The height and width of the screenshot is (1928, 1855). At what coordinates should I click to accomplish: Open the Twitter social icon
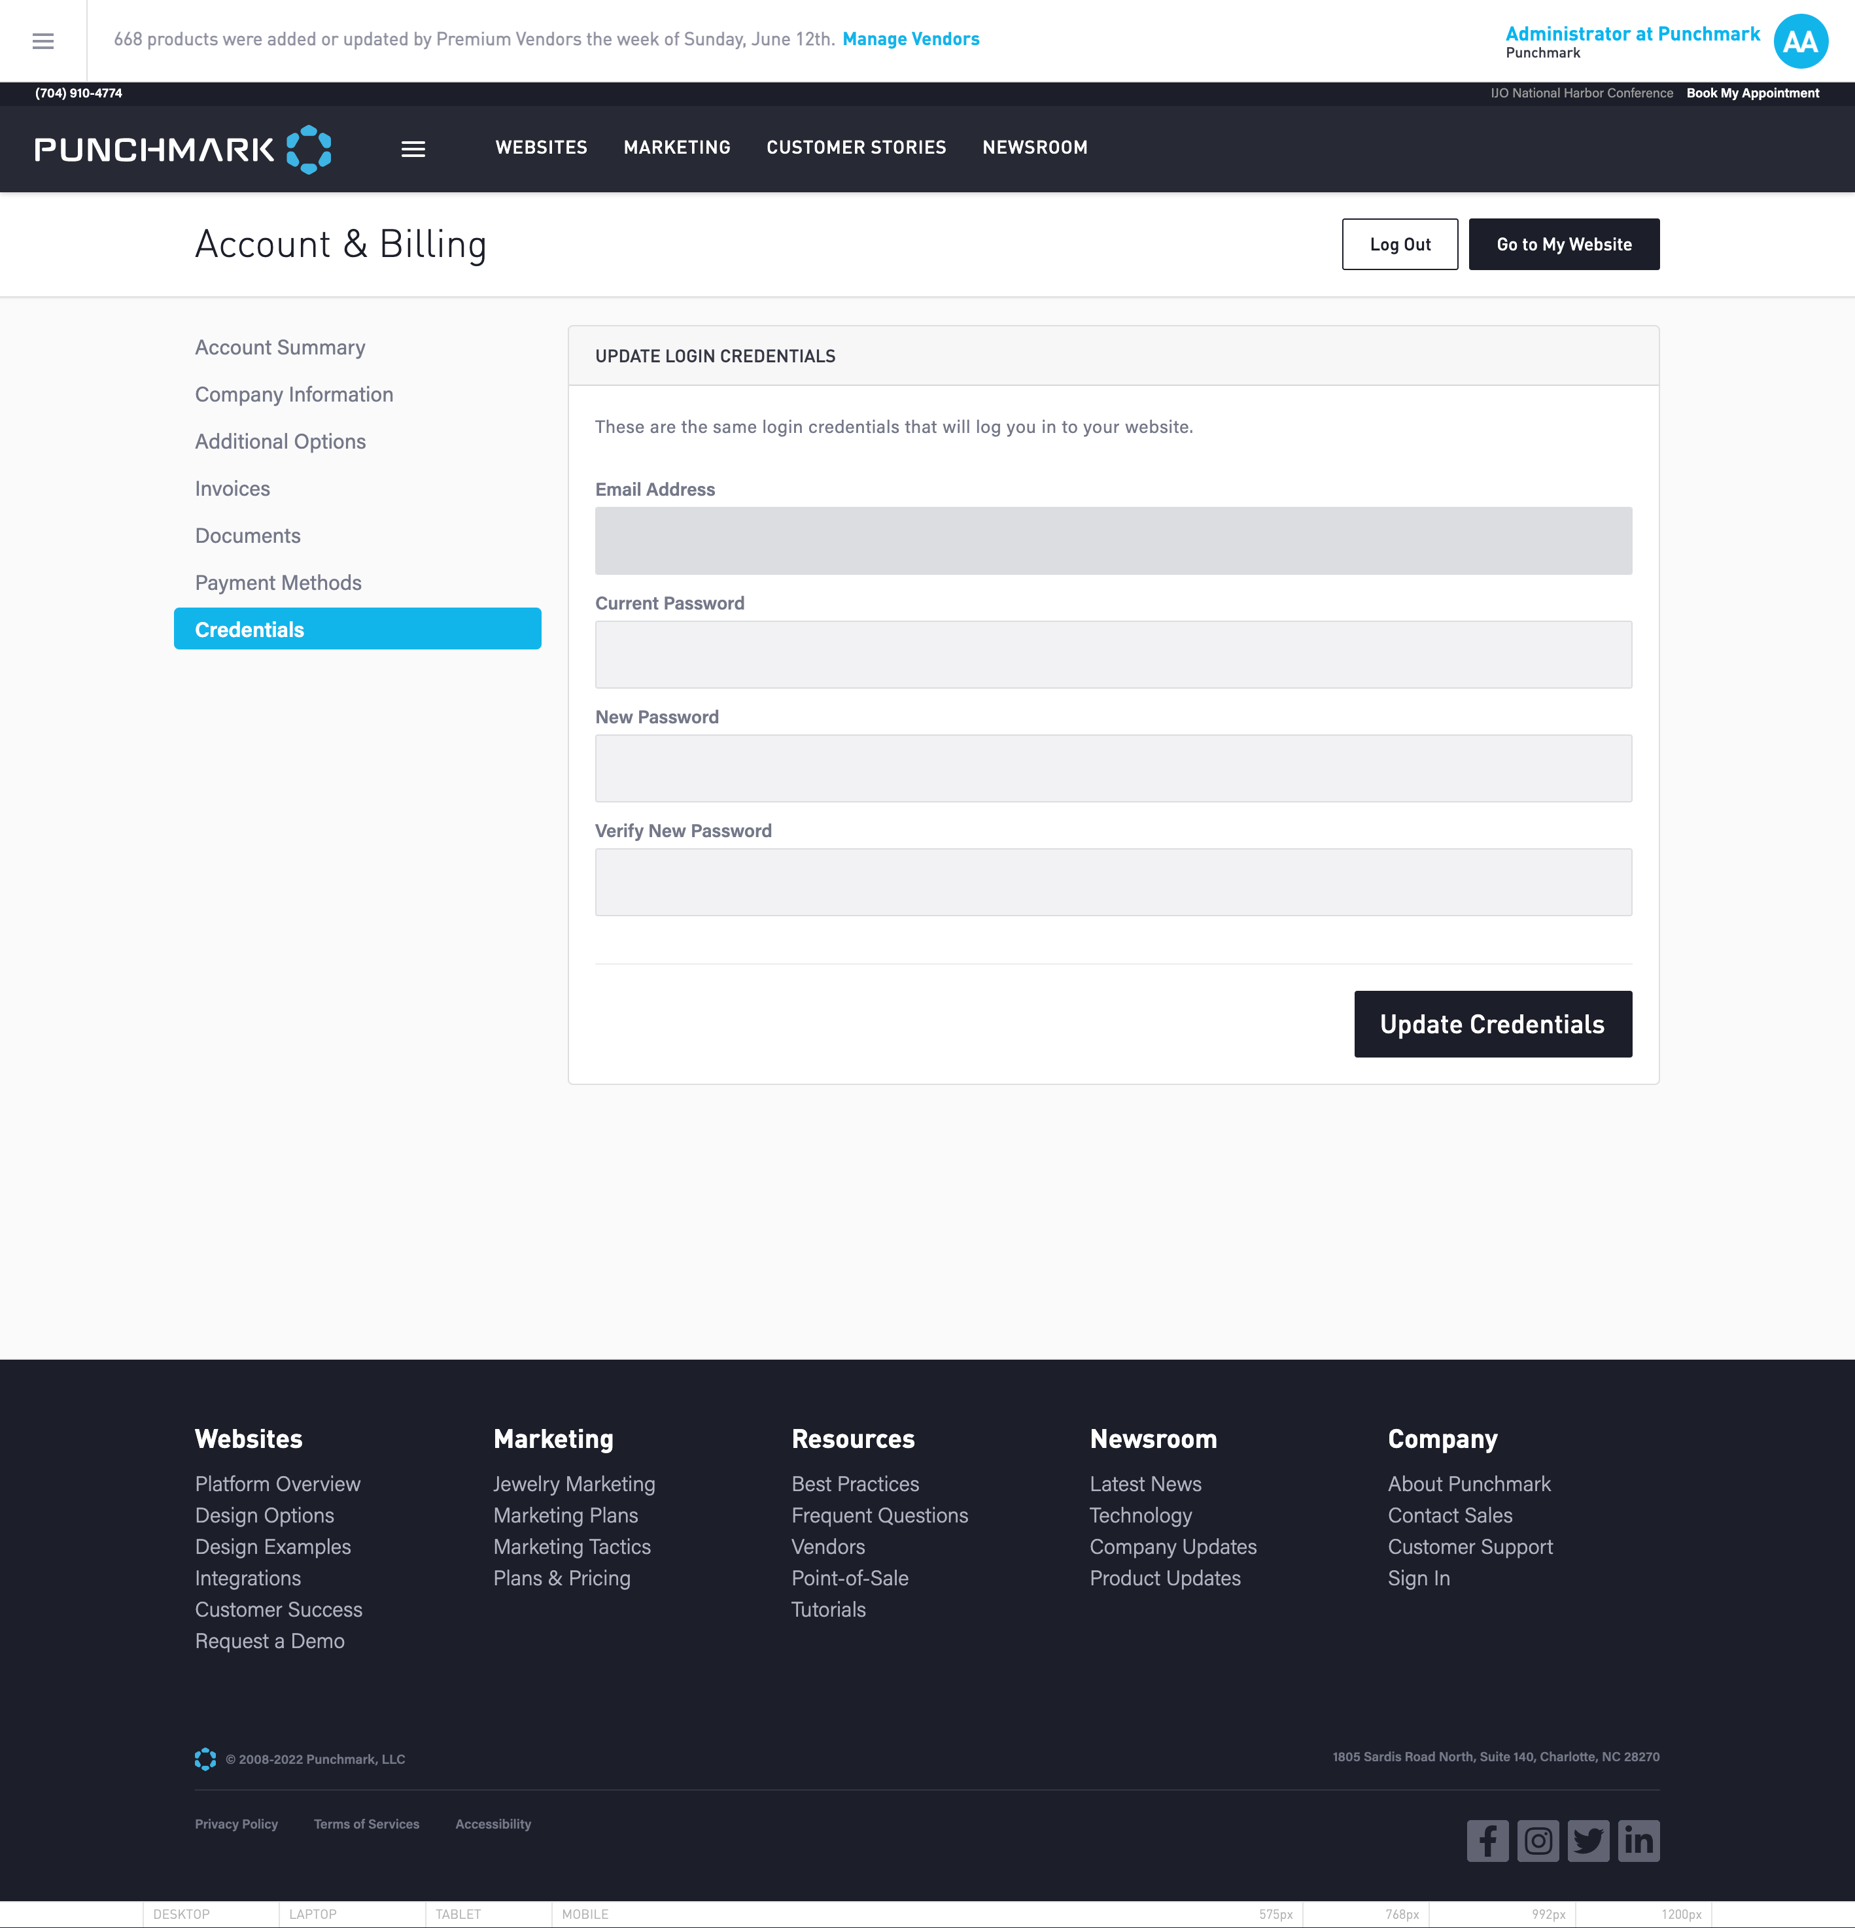[1587, 1840]
